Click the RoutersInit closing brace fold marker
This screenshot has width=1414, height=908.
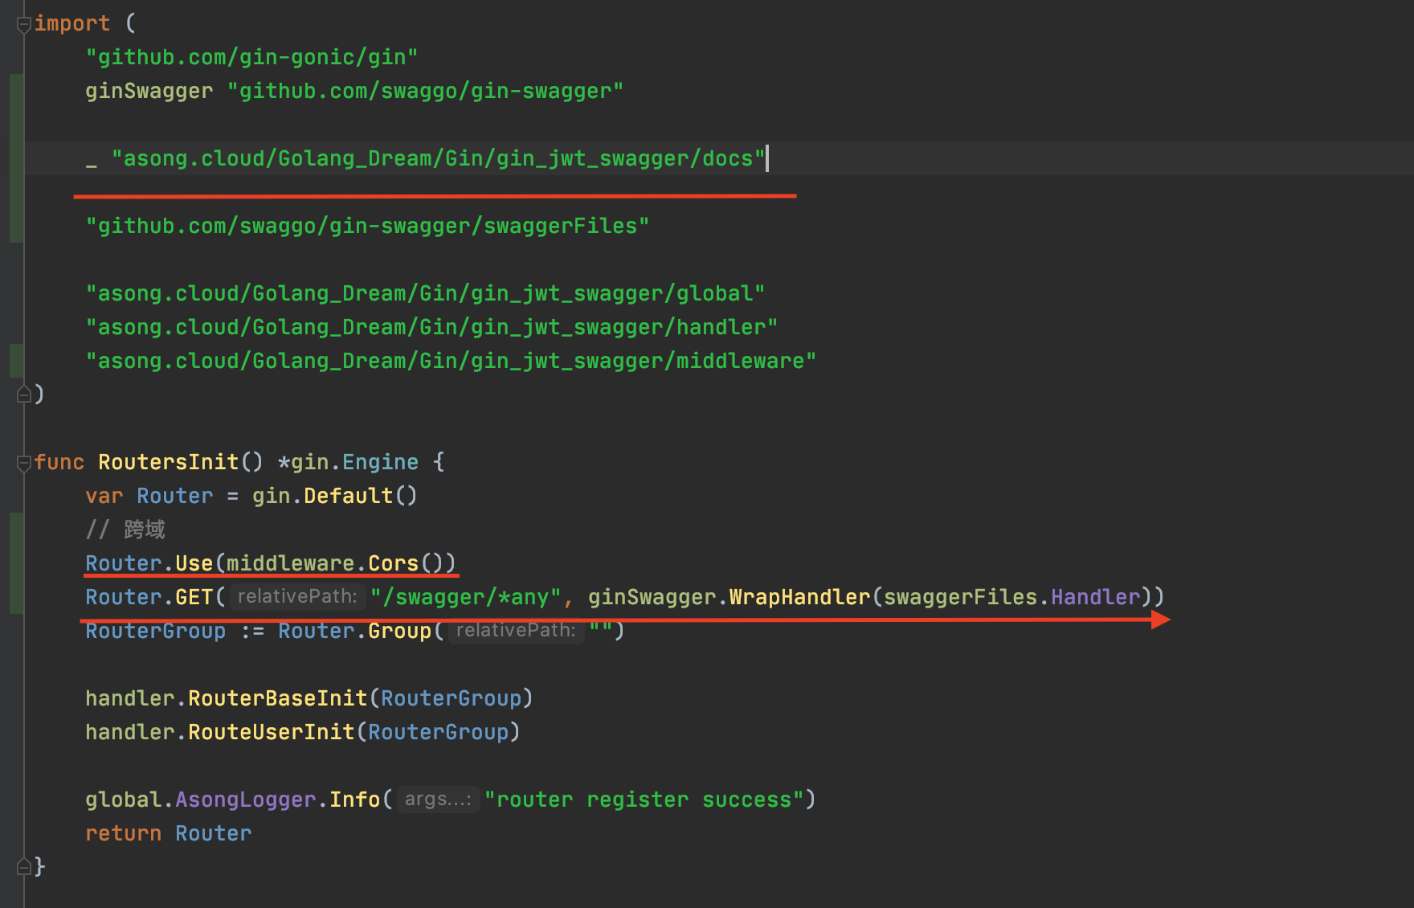pyautogui.click(x=24, y=866)
